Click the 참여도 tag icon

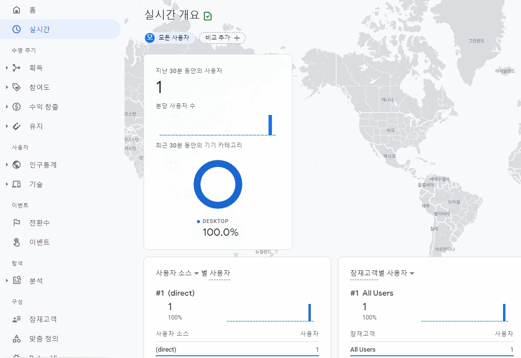(16, 87)
